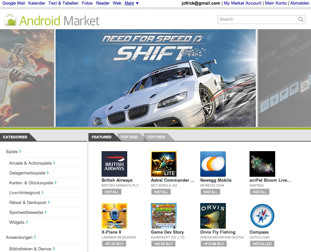Image resolution: width=311 pixels, height=252 pixels.
Task: Open the Kalender link
Action: 37,3
